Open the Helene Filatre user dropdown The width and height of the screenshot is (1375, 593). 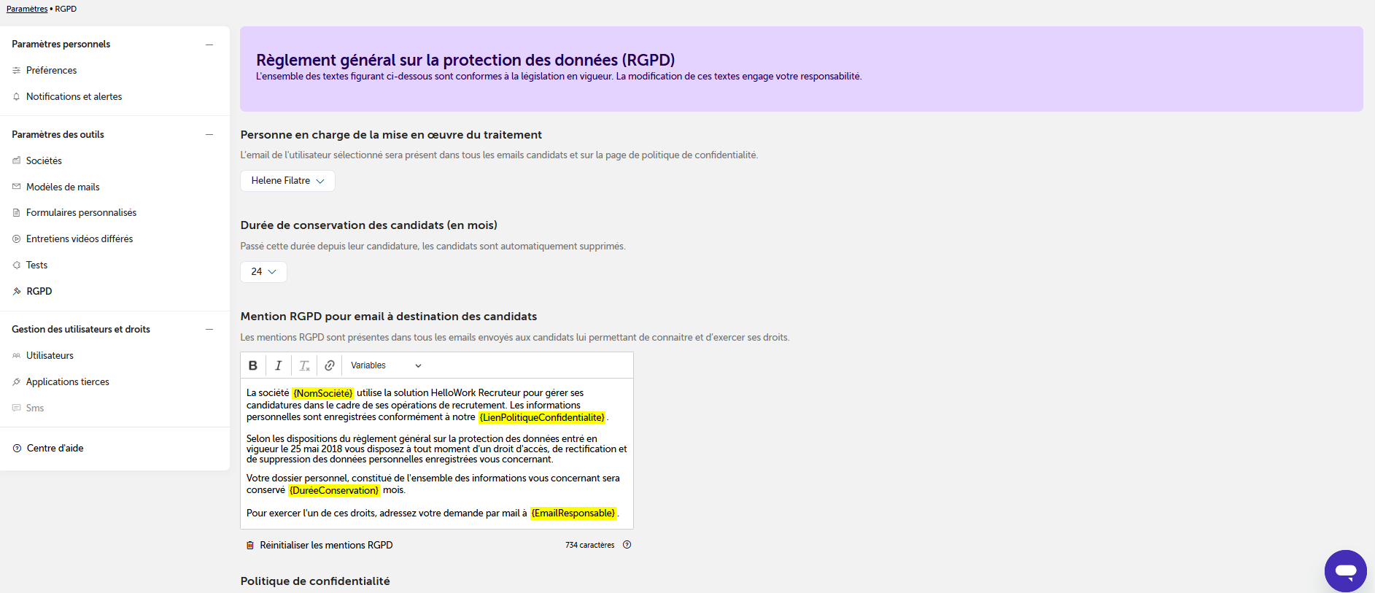click(287, 181)
